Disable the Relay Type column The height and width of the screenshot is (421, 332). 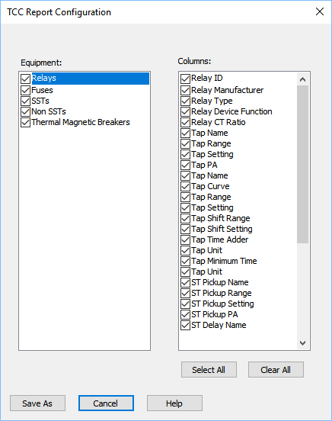click(185, 101)
